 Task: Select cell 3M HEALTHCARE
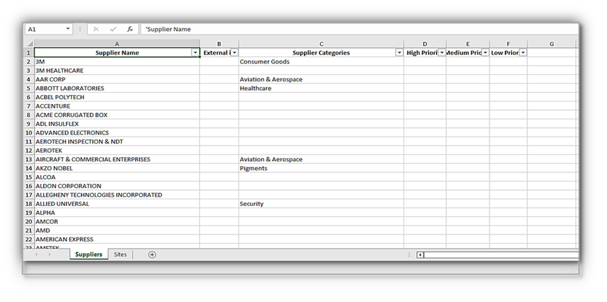pyautogui.click(x=117, y=71)
